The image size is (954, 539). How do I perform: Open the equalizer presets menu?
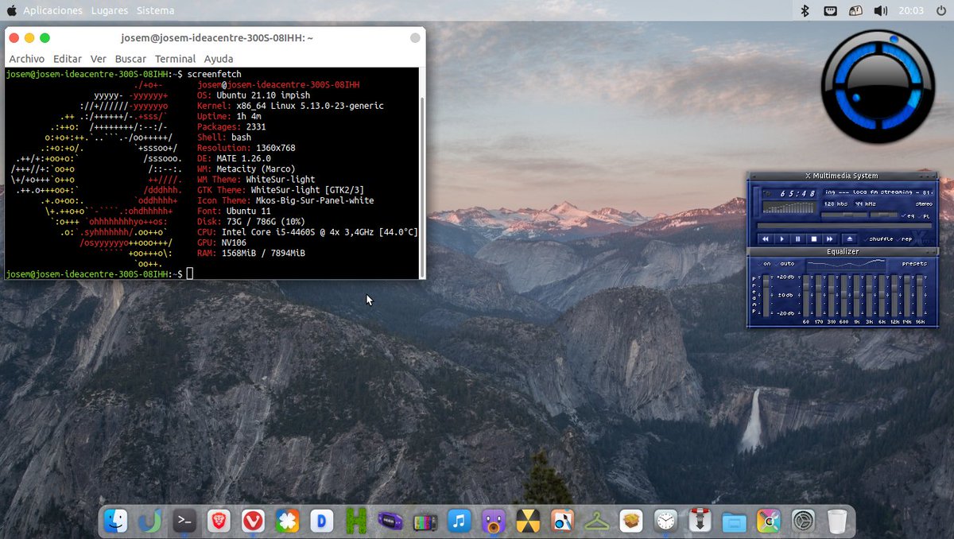tap(915, 264)
